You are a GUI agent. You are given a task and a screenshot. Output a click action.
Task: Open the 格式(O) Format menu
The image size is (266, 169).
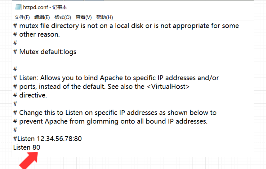tap(62, 17)
